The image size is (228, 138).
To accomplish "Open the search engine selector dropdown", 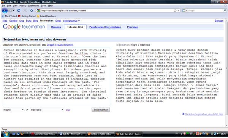I will 185,11.
